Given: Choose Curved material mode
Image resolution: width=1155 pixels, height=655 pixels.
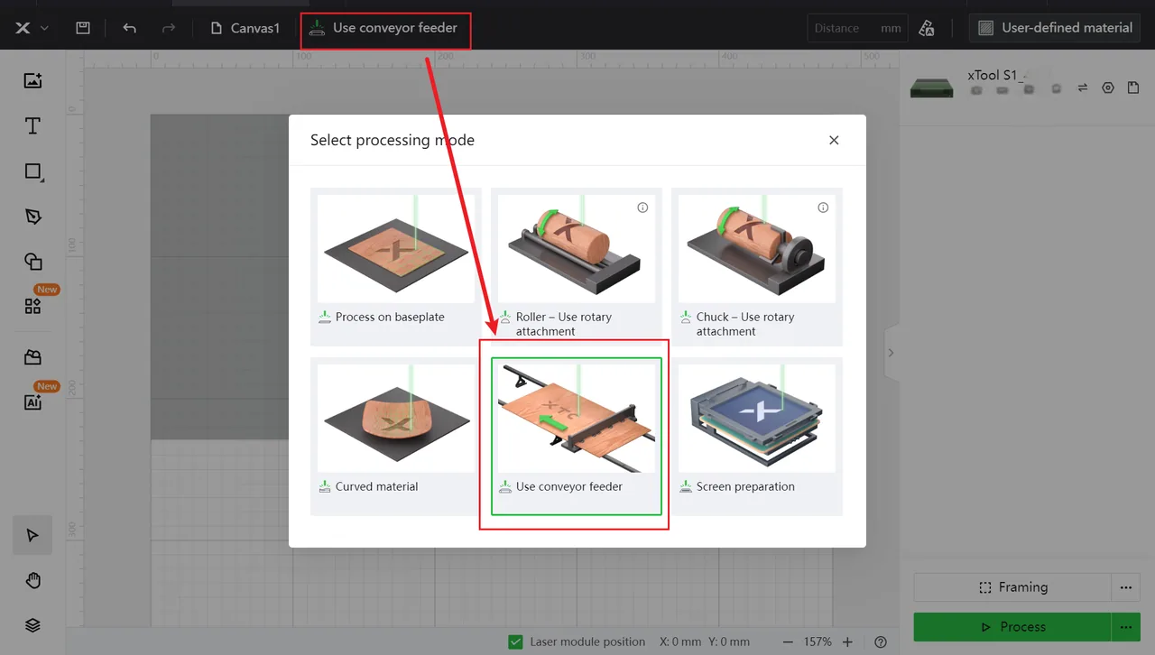Looking at the screenshot, I should pyautogui.click(x=396, y=436).
